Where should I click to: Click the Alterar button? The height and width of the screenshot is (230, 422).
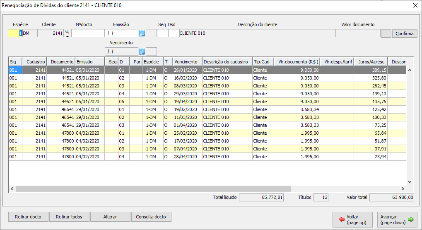click(x=110, y=217)
